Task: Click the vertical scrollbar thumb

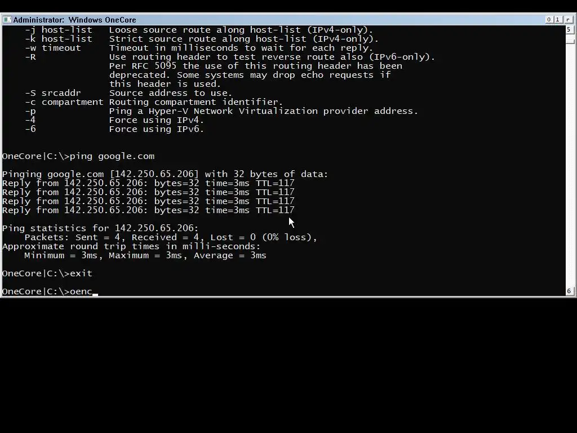Action: tap(570, 41)
